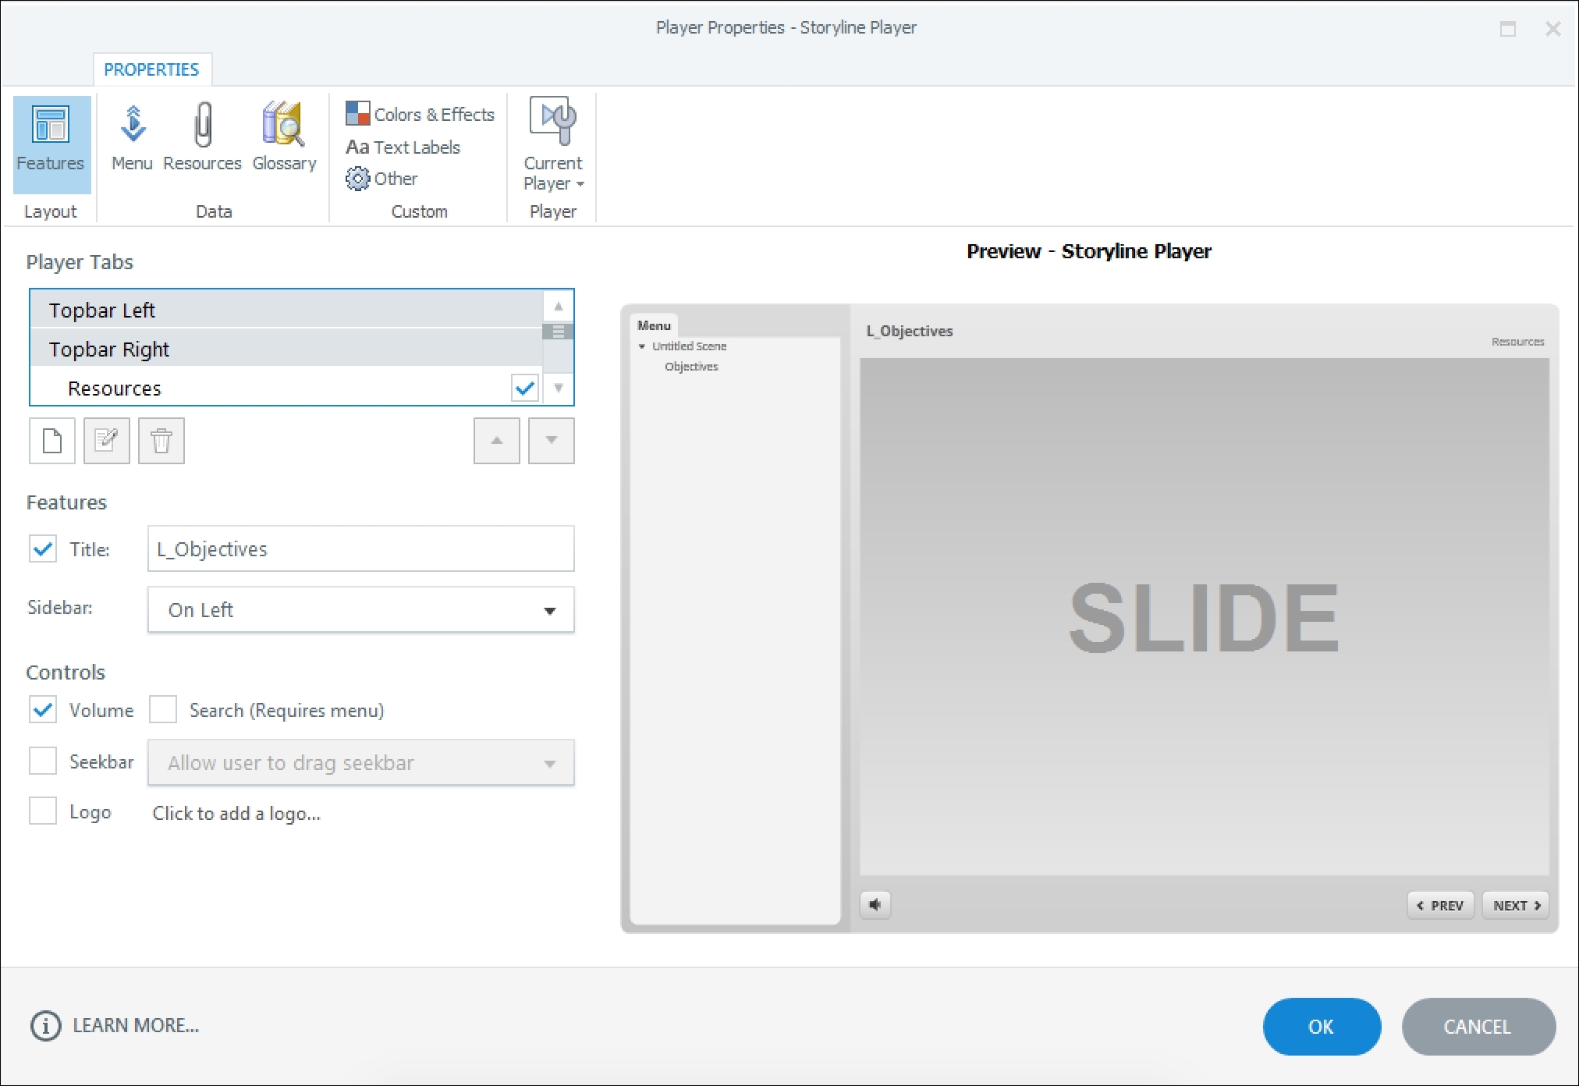Move selected tab down

pos(552,441)
